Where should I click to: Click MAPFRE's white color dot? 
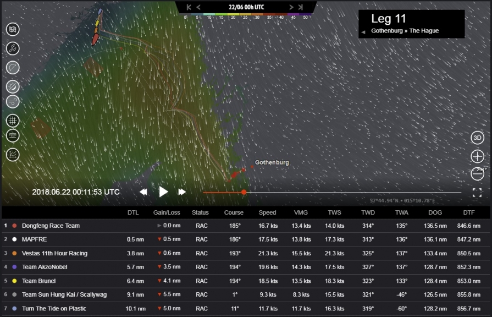tap(14, 239)
